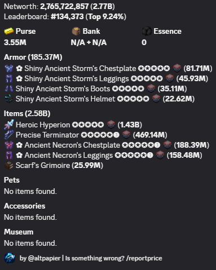The image size is (216, 270).
Task: Click the recombobulator icon beside Heroic Hyperion
Action: [x=111, y=125]
